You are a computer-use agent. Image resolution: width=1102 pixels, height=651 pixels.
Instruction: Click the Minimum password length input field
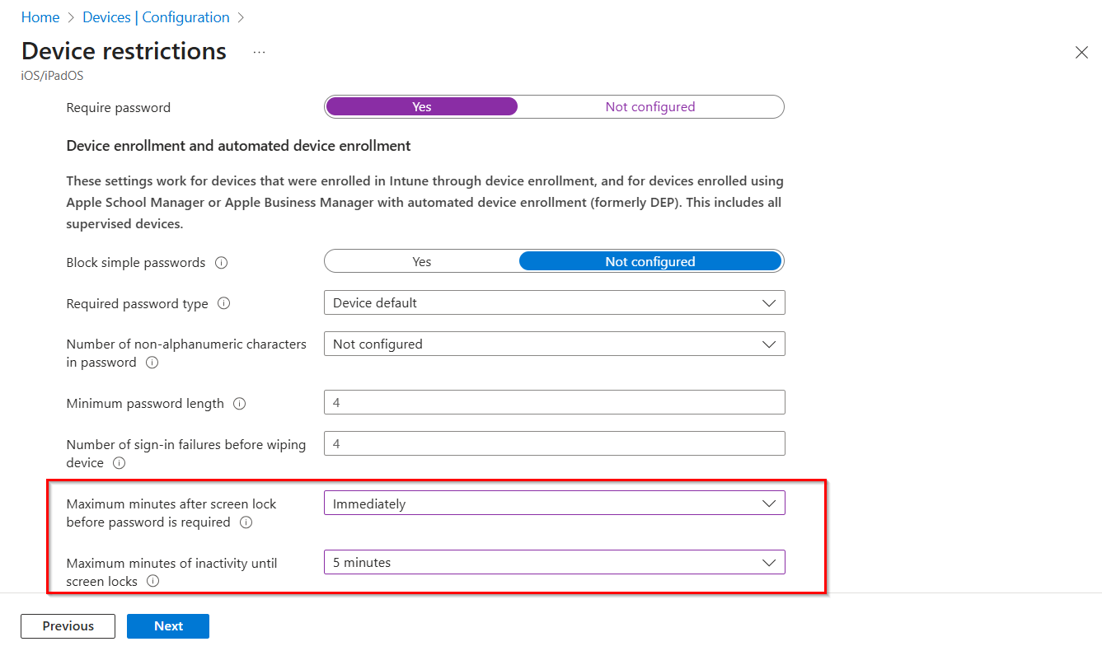coord(554,402)
